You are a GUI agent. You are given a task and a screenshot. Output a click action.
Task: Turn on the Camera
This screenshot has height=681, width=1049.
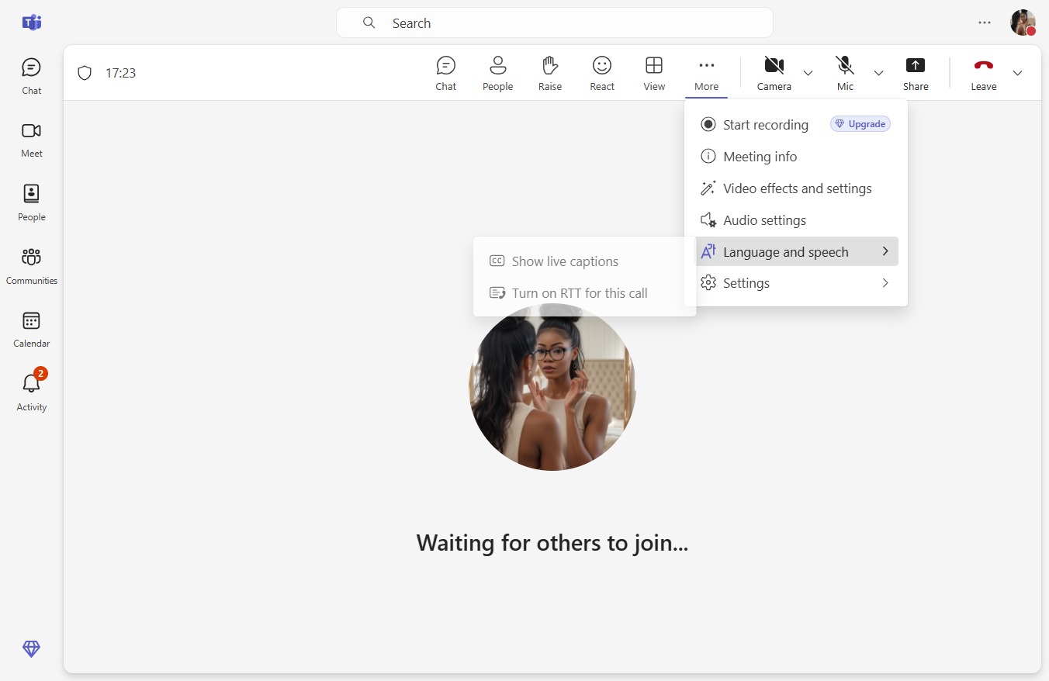(774, 74)
